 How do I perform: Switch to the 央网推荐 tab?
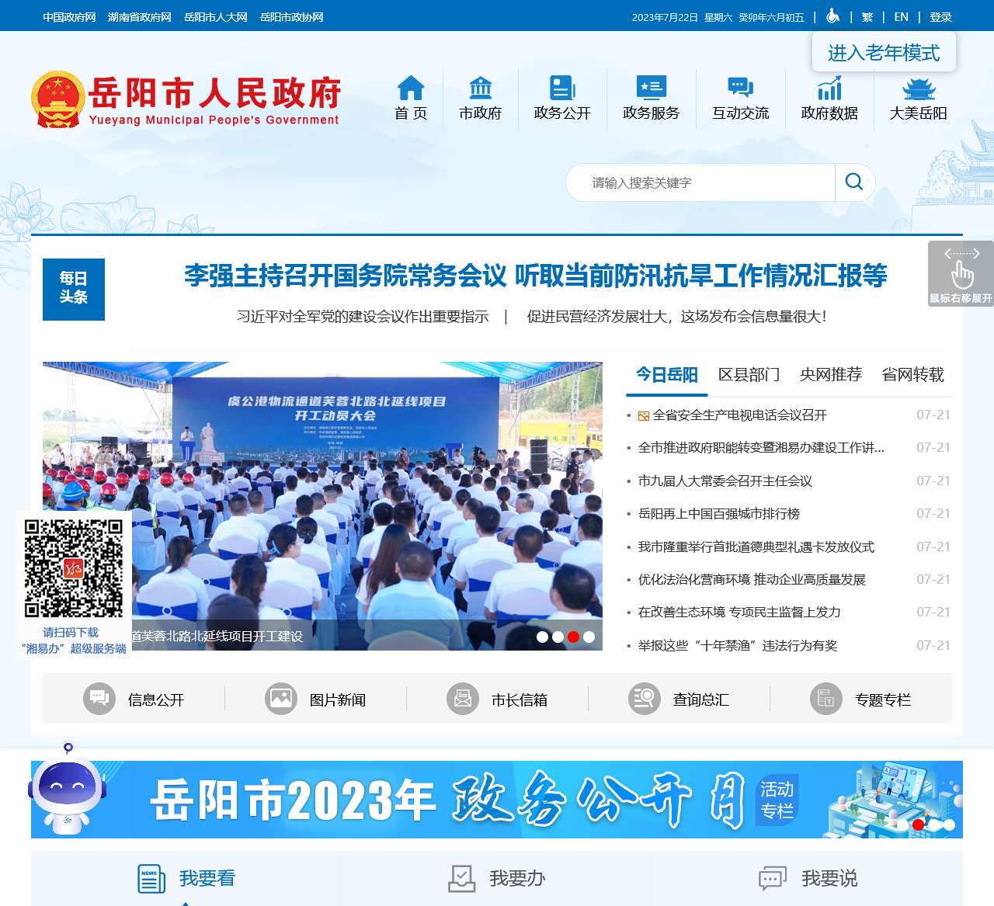[x=831, y=375]
